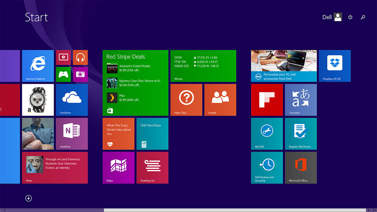Click the NIKKEI 225 row in Money tile
This screenshot has width=377, height=212.
[x=197, y=66]
